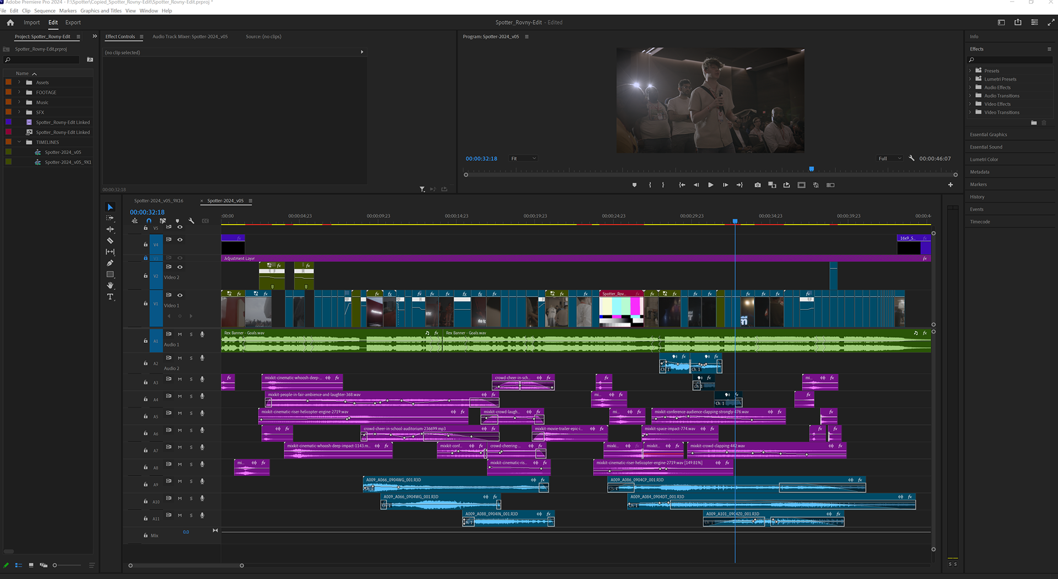Toggle Linked Selection in timeline

(163, 221)
